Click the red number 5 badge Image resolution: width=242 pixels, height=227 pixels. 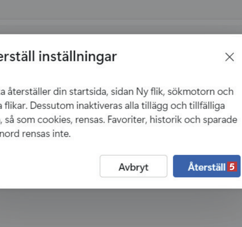[232, 167]
